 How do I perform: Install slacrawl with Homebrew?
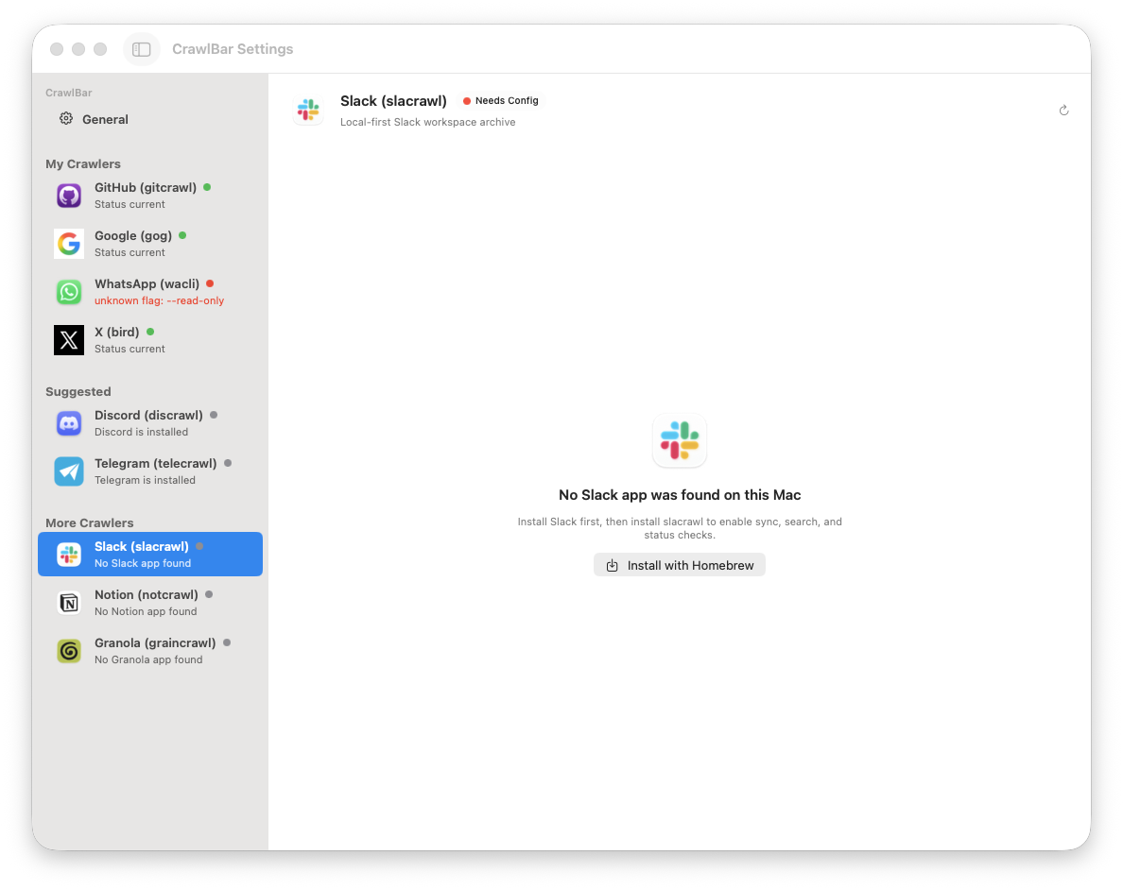click(x=680, y=565)
